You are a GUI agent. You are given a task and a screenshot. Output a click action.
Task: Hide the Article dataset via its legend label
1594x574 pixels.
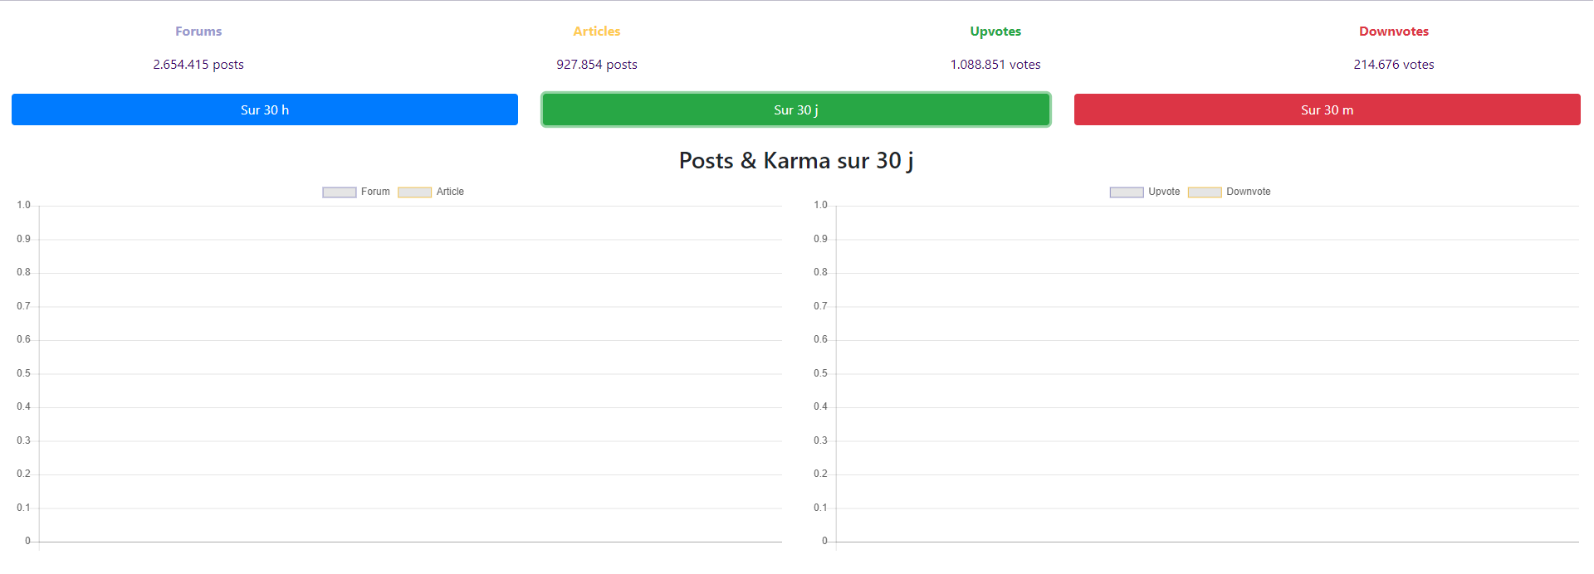(450, 192)
